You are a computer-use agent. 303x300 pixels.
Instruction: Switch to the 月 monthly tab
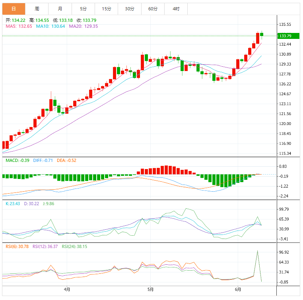point(60,9)
